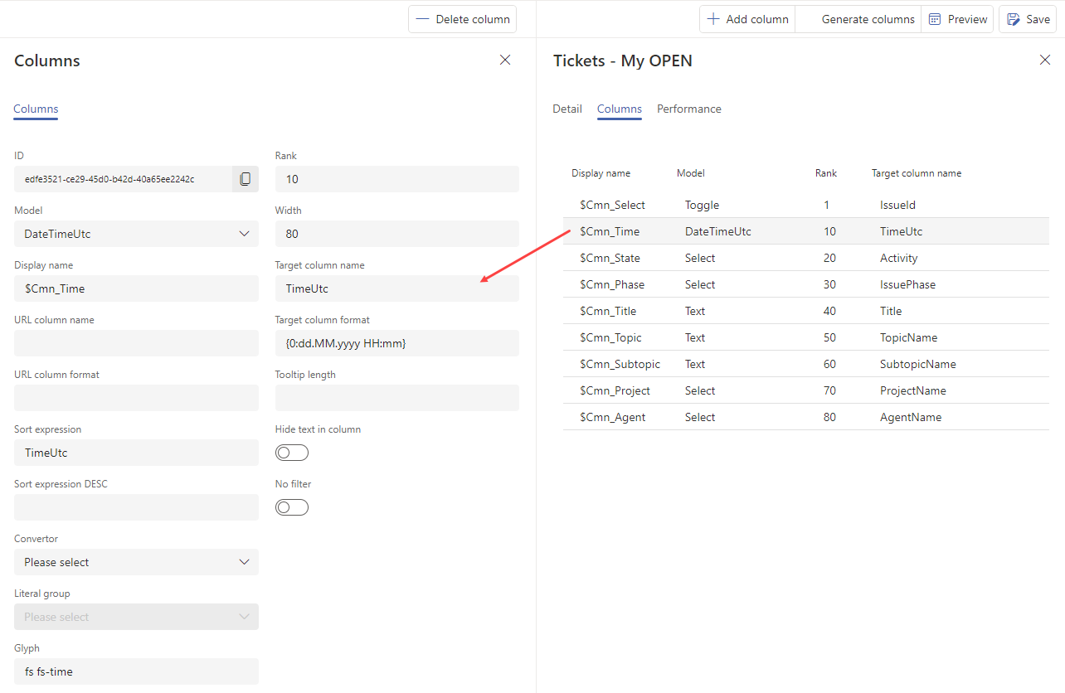1065x693 pixels.
Task: Click the disabled Literal group dropdown
Action: pyautogui.click(x=136, y=617)
